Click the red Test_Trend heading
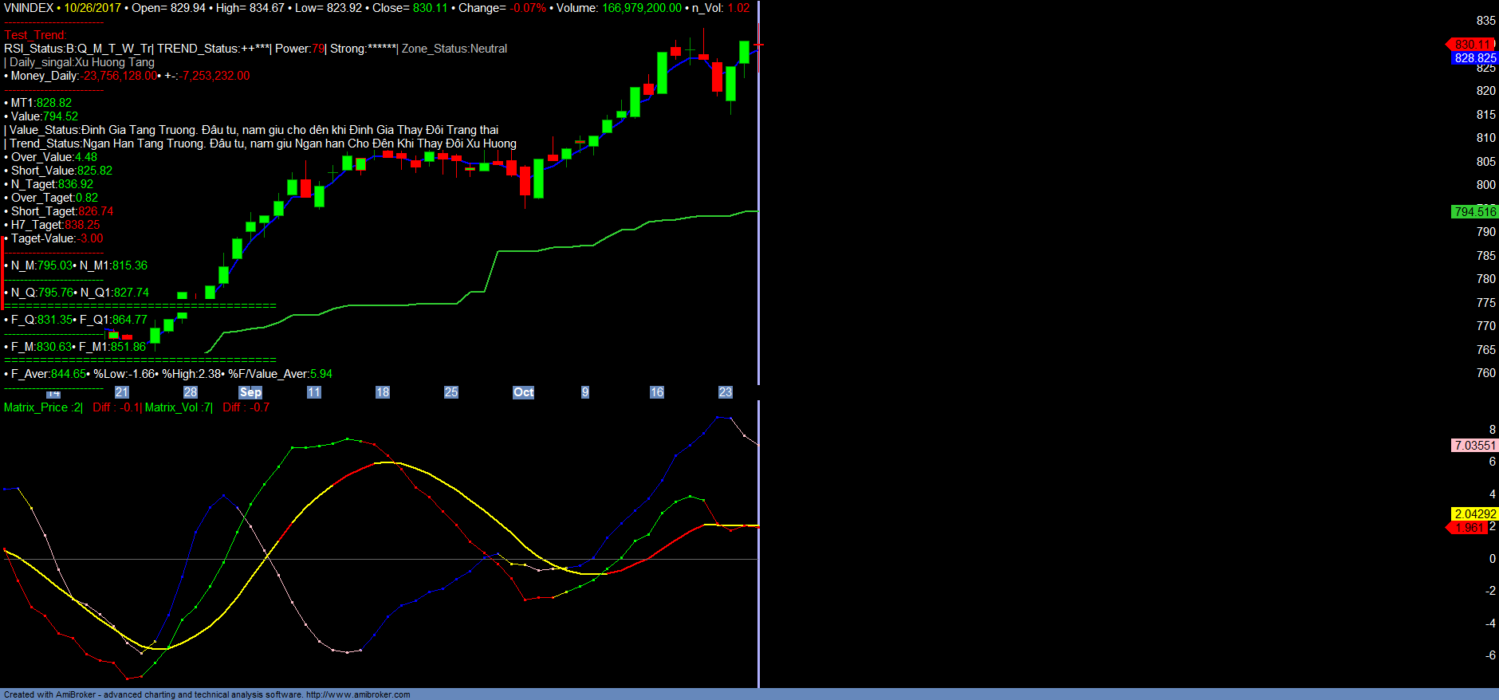 35,35
